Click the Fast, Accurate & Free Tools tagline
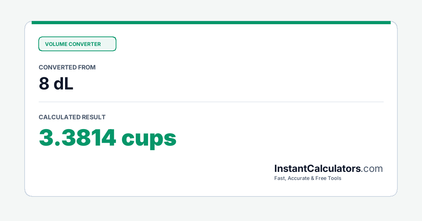Viewport: 422px width, 221px height. coord(308,178)
